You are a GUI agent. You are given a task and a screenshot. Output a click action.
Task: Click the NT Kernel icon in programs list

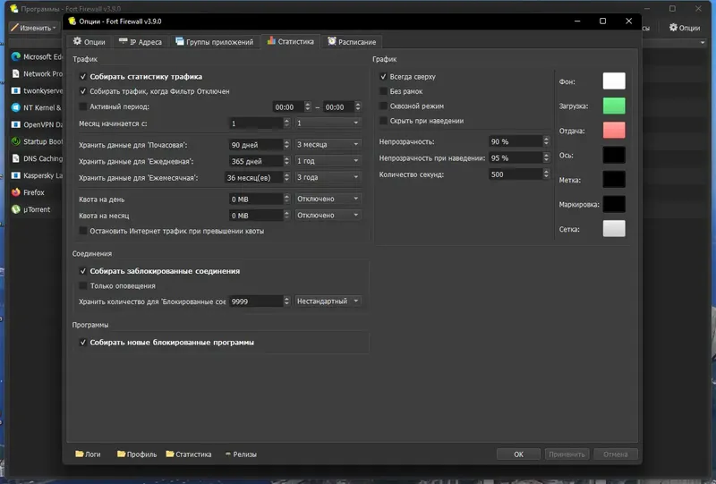(x=16, y=107)
